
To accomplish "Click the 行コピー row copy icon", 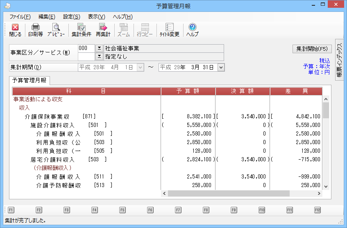I will [145, 30].
